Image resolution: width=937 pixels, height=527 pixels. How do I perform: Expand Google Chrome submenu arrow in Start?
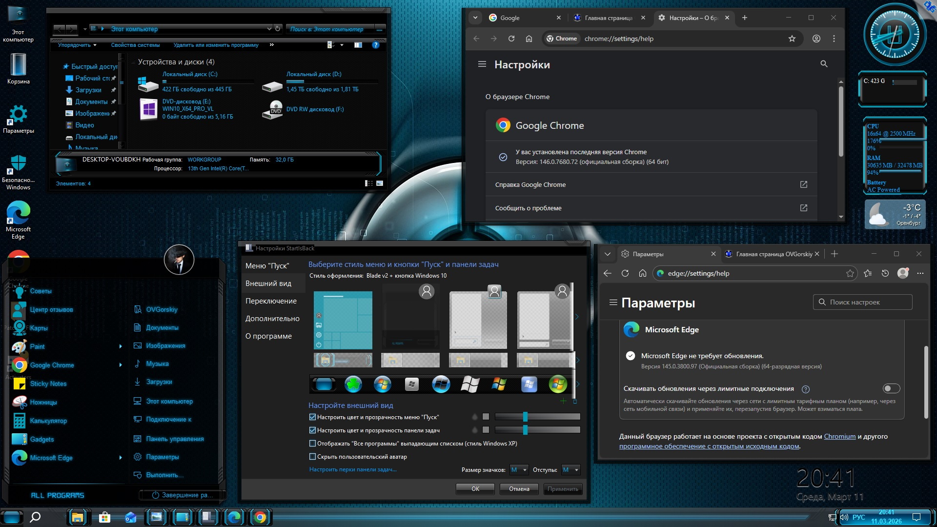click(121, 365)
